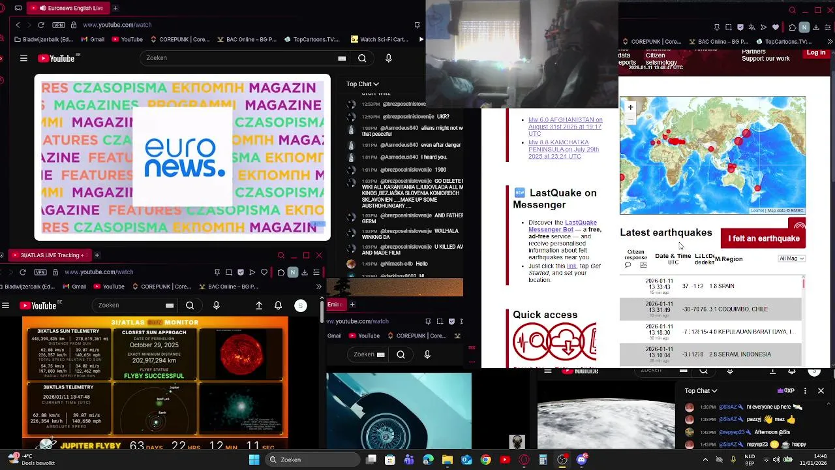Toggle VPN badge in Euronews window
Viewport: 835px width, 470px height.
(59, 25)
